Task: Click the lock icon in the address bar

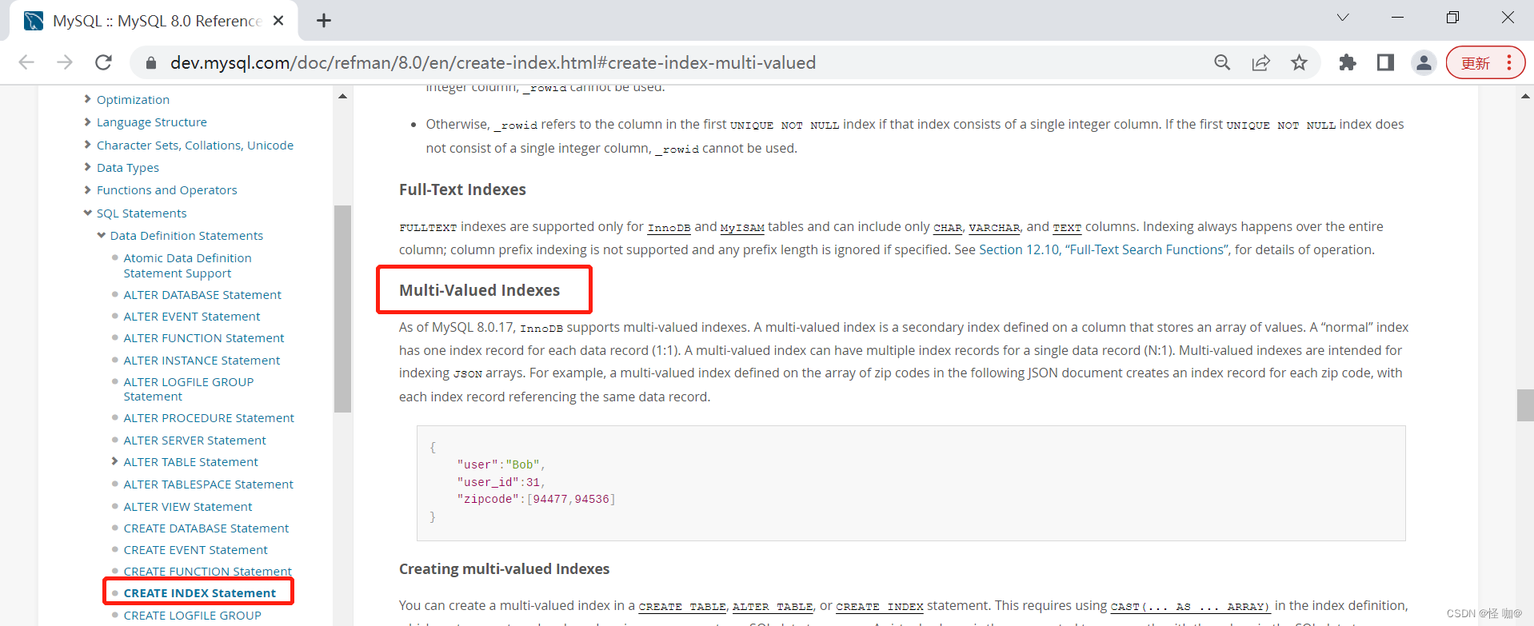Action: pyautogui.click(x=150, y=63)
